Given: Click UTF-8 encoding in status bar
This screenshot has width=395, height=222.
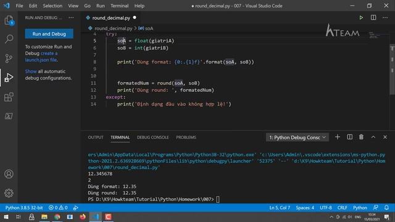Looking at the screenshot, I should coord(326,208).
